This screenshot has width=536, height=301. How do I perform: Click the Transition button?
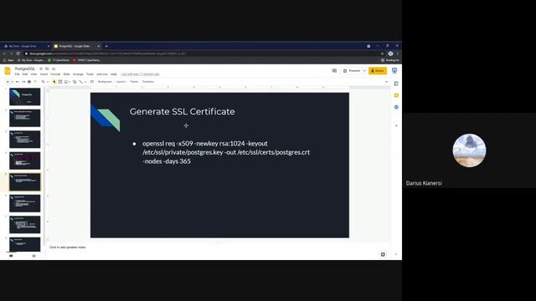coord(148,82)
